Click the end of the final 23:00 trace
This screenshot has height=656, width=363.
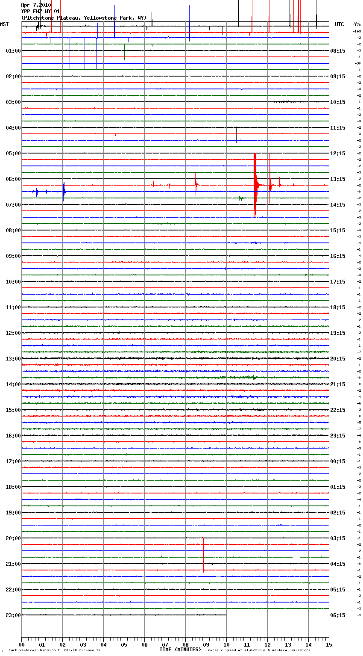pos(226,615)
